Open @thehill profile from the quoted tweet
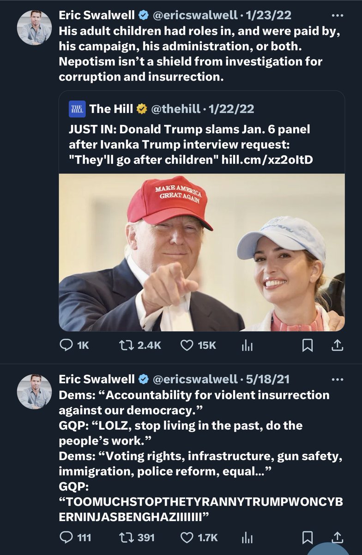This screenshot has height=555, width=362. 175,109
